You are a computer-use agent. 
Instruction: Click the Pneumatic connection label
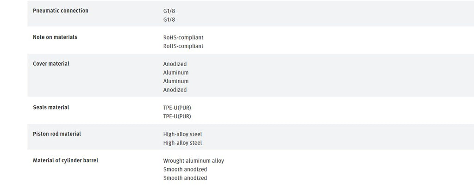tap(61, 11)
